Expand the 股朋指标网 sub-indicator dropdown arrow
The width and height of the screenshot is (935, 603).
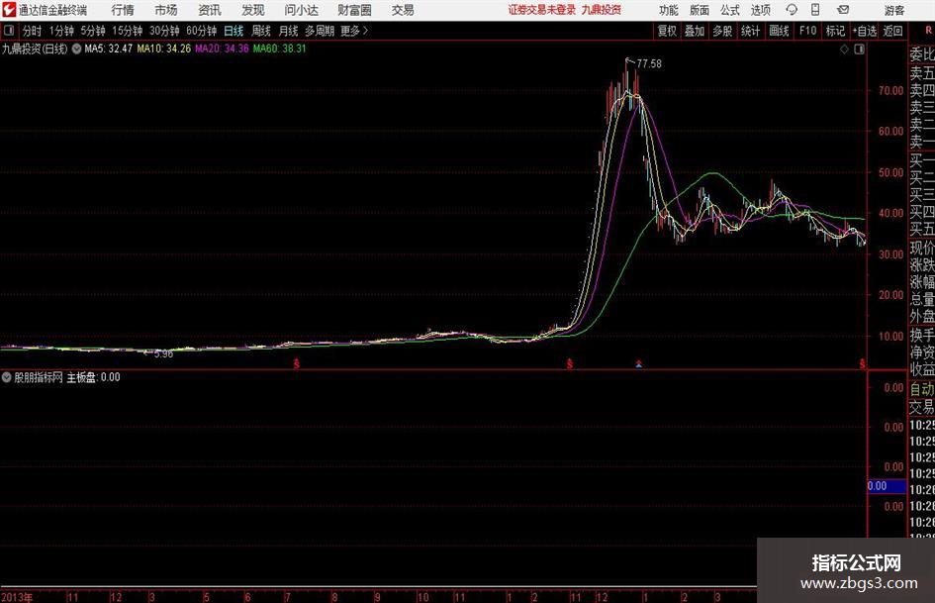[7, 377]
